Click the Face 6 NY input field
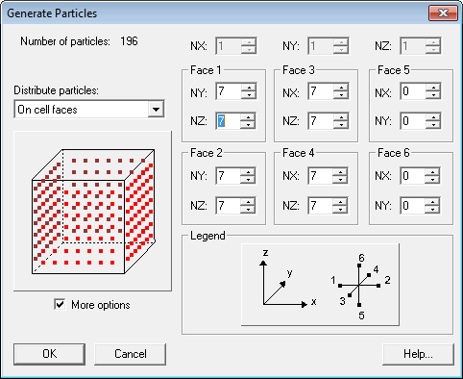This screenshot has height=379, width=463. pos(413,206)
